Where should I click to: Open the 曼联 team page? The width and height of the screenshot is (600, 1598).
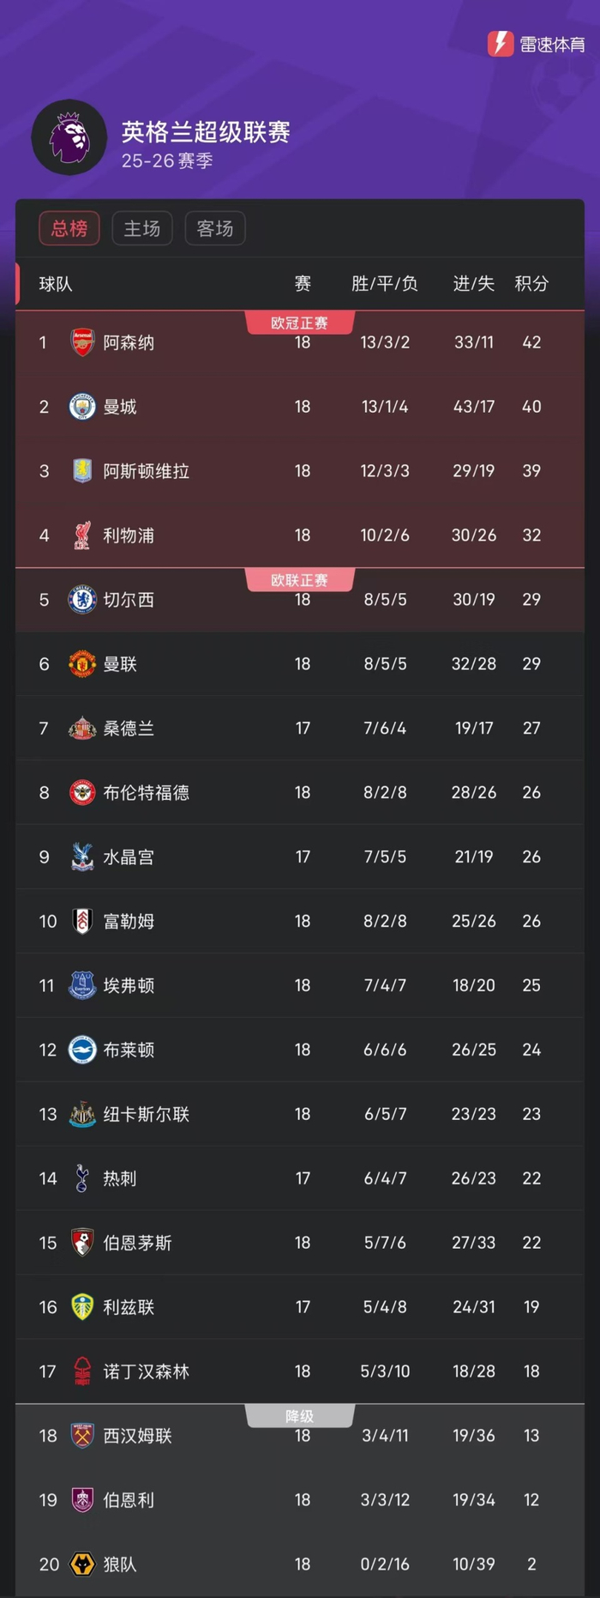pos(122,663)
